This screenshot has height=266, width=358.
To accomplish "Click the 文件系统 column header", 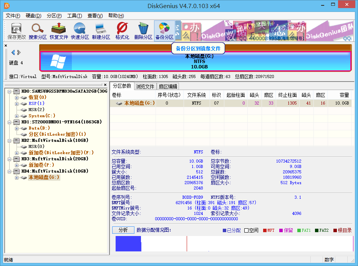I will [x=196, y=95].
